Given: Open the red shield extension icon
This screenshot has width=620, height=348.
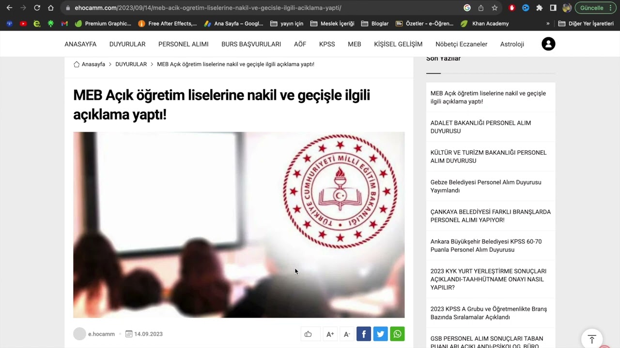Looking at the screenshot, I should tap(512, 8).
